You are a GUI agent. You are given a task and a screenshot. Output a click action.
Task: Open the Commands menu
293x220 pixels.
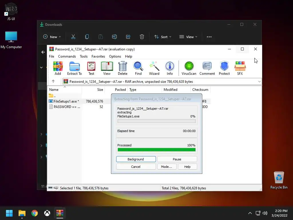point(67,56)
